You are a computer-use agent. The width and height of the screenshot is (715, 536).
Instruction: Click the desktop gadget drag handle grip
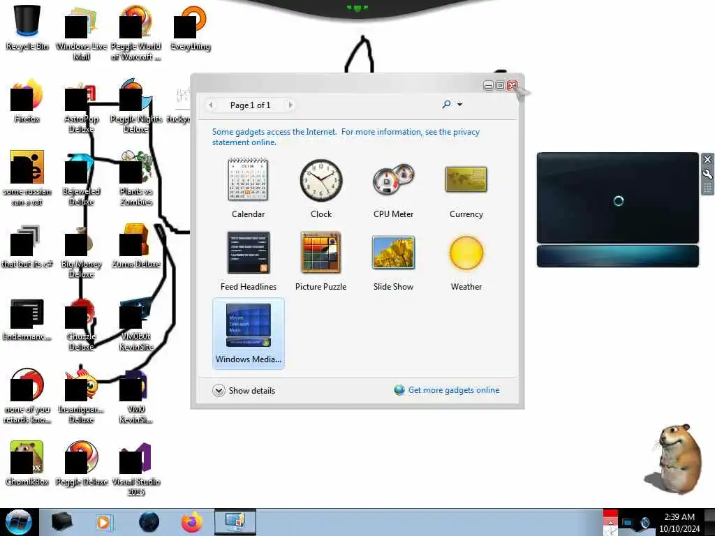pos(707,188)
